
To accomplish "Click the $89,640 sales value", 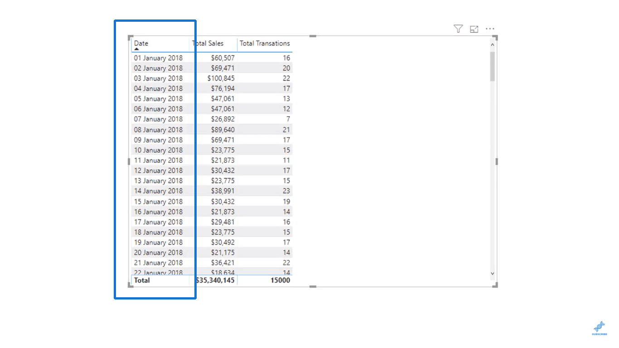I will click(223, 130).
